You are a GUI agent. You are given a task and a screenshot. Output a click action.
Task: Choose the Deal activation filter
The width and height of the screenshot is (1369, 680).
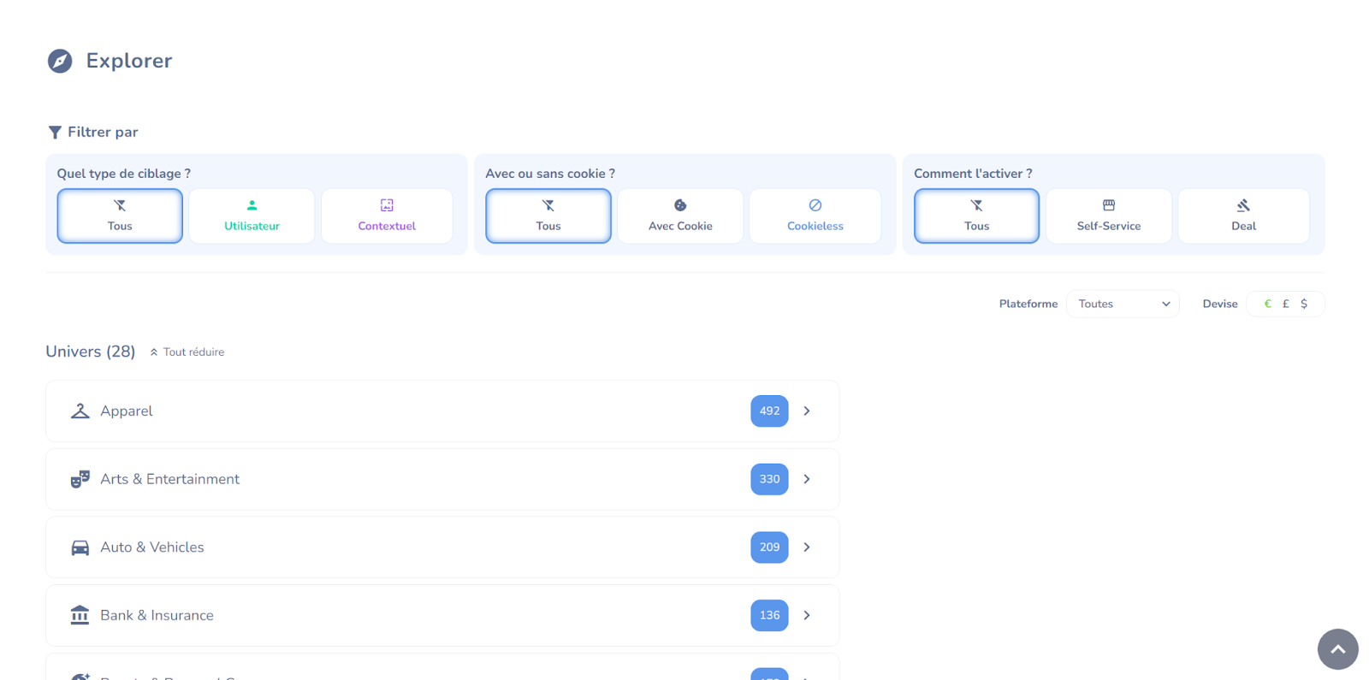pos(1243,216)
